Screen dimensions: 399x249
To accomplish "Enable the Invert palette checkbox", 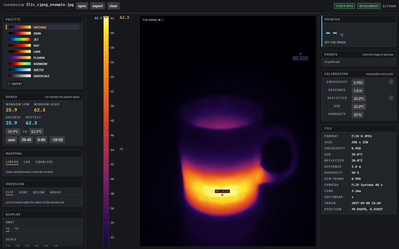I will coord(15,84).
